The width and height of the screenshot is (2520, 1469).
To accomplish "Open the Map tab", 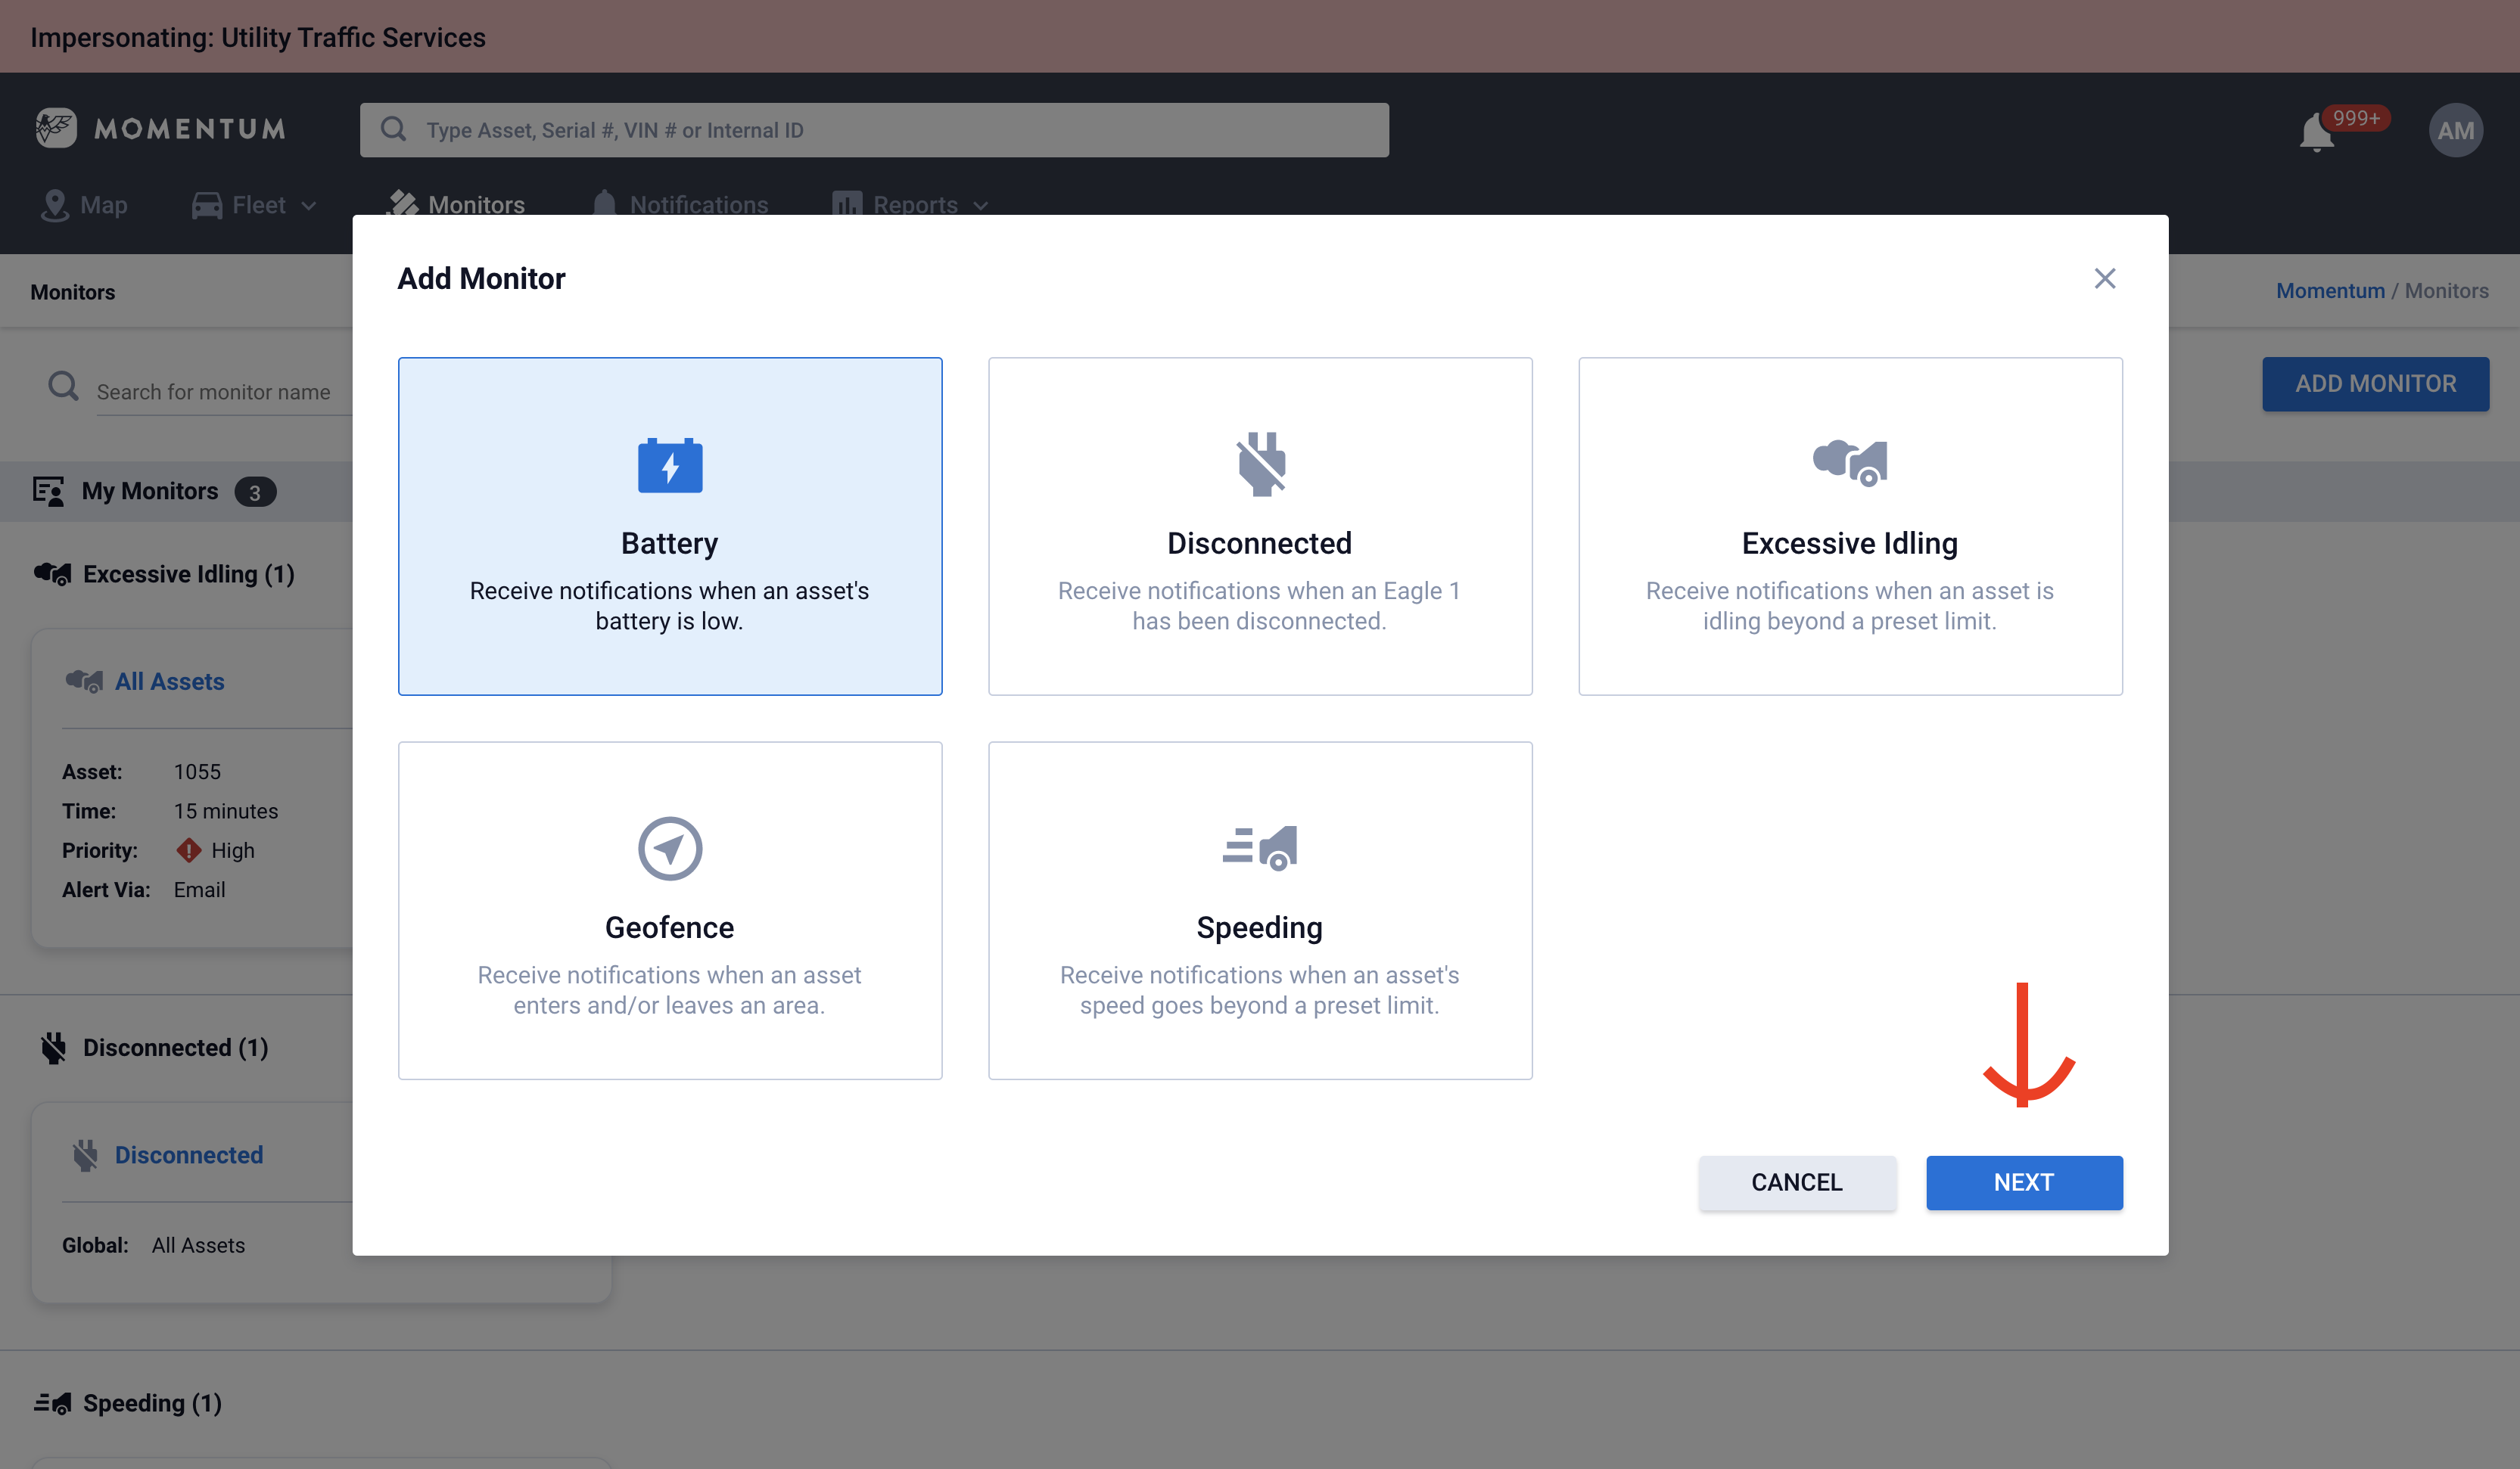I will (84, 205).
